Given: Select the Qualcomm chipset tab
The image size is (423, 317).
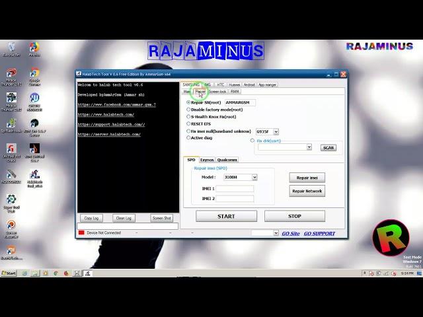Looking at the screenshot, I should [x=227, y=160].
